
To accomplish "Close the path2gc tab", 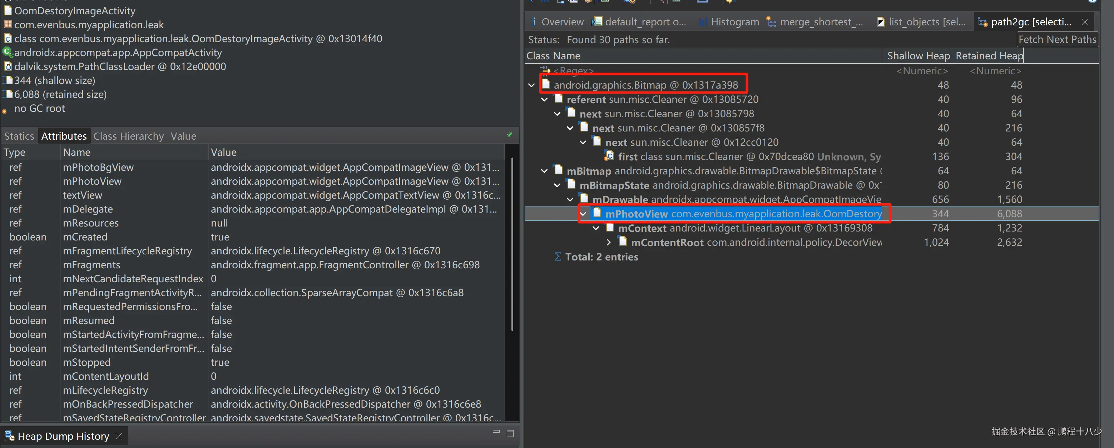I will pyautogui.click(x=1085, y=22).
